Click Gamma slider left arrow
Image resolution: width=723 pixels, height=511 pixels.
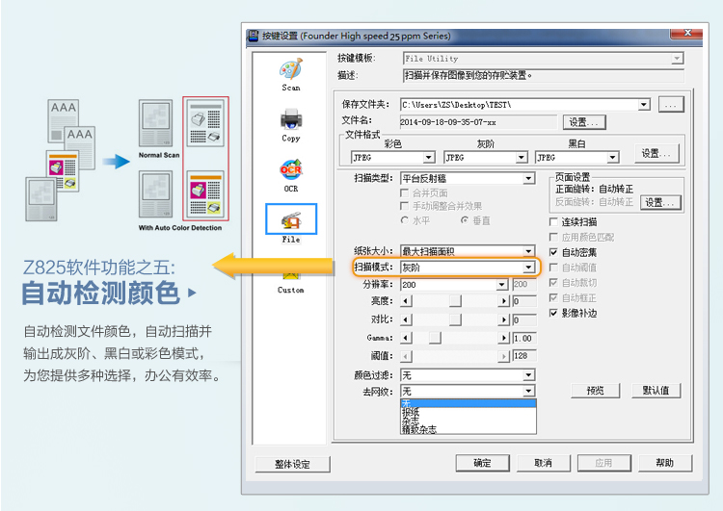405,338
